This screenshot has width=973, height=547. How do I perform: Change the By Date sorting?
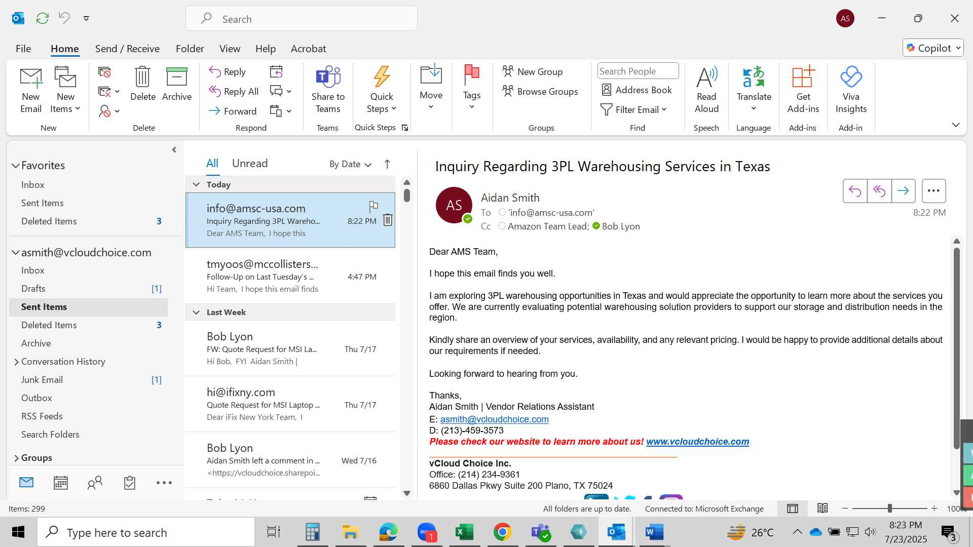coord(350,164)
